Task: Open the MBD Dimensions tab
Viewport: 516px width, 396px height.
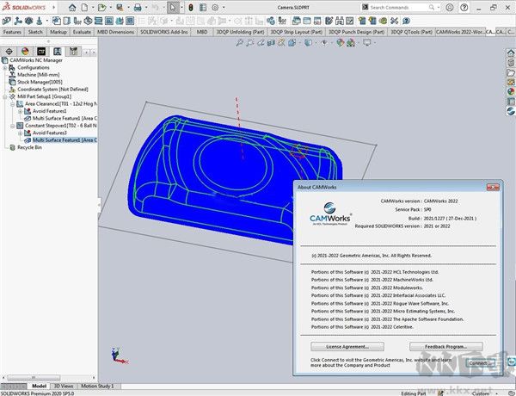Action: [x=115, y=32]
